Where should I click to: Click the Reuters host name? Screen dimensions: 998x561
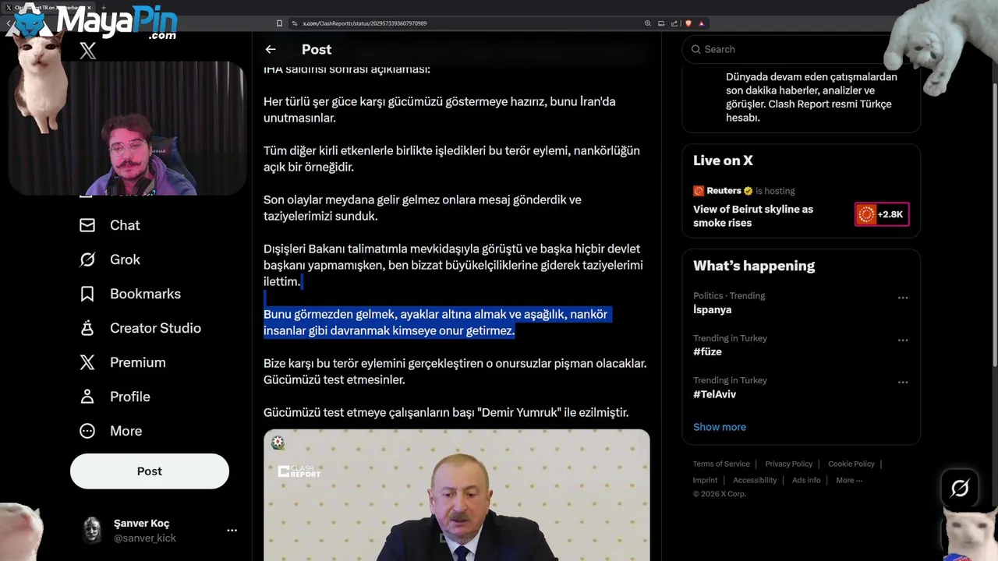pos(724,191)
